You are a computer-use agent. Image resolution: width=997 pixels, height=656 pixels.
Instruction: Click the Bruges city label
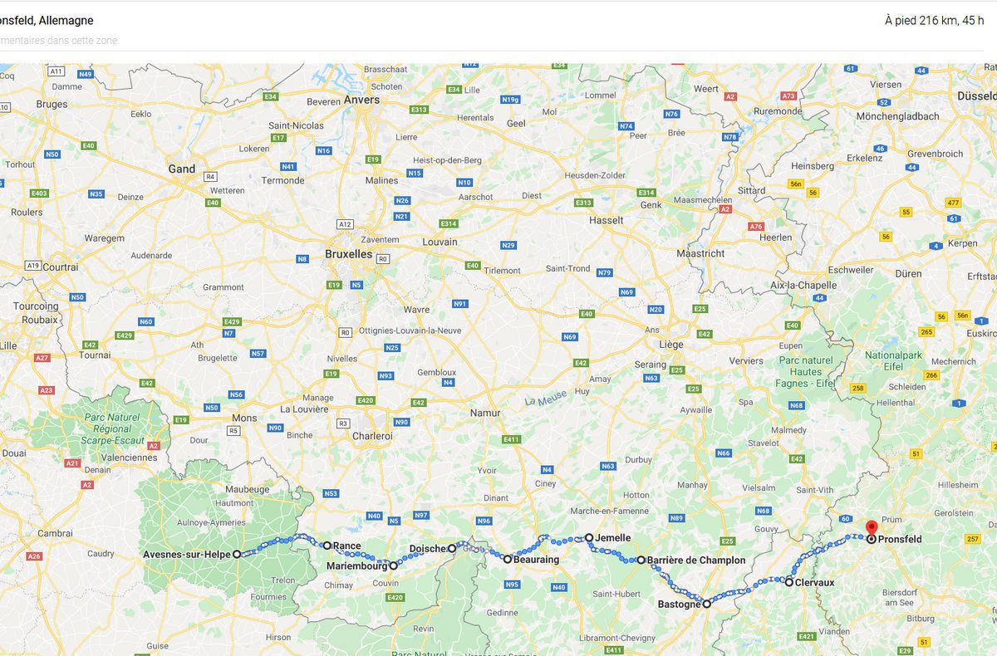click(x=52, y=104)
